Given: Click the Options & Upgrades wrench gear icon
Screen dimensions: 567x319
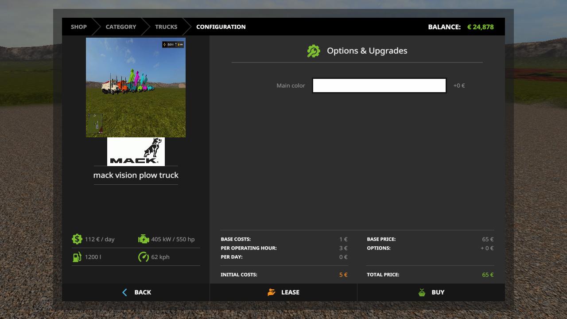Looking at the screenshot, I should tap(314, 51).
